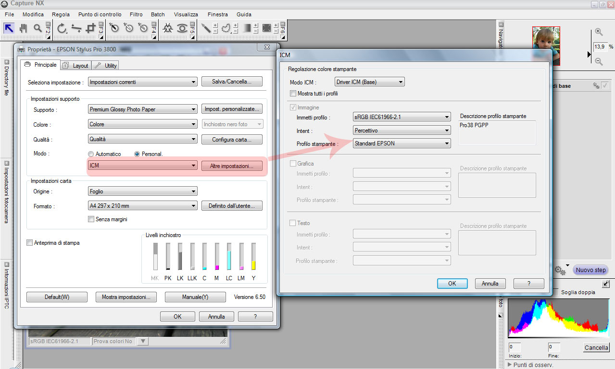
Task: Select the neutral control point eyedropper
Action: point(128,28)
